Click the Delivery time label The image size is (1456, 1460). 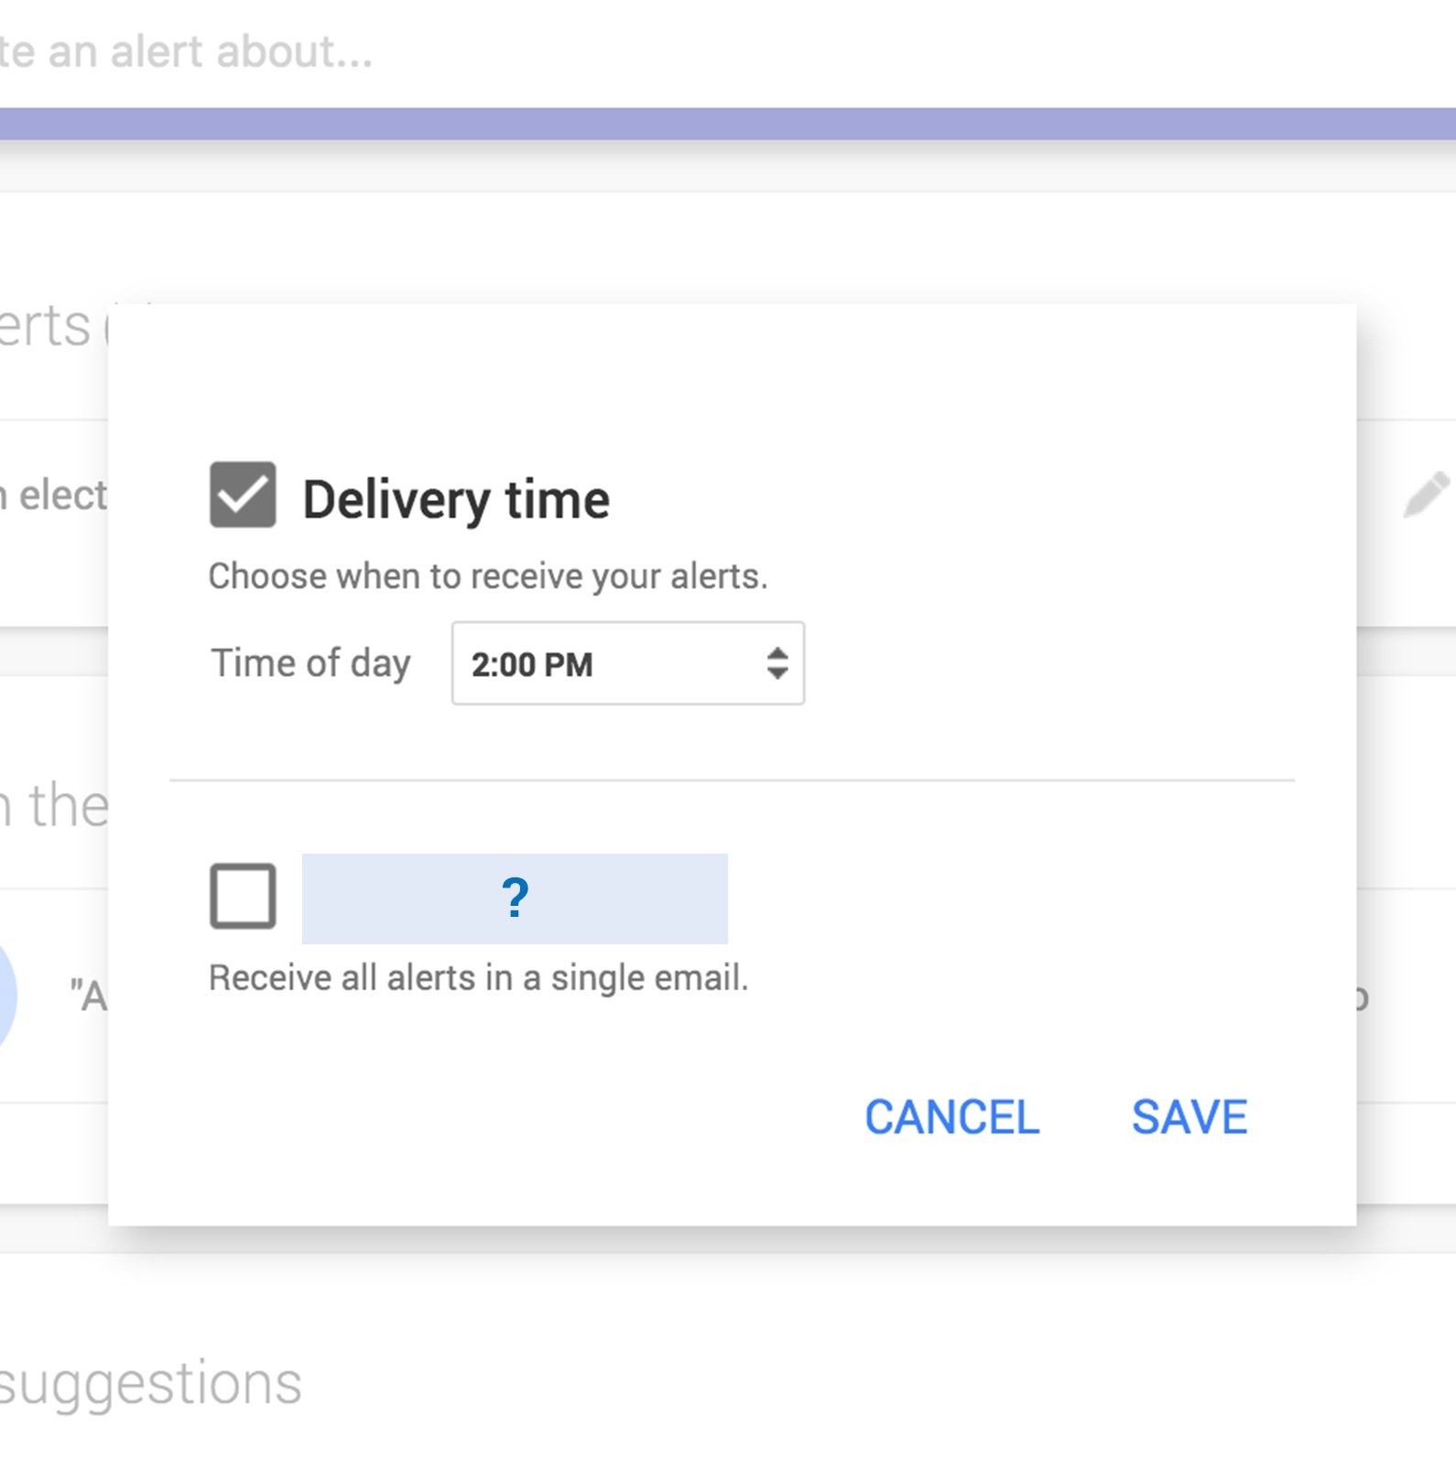pyautogui.click(x=456, y=500)
